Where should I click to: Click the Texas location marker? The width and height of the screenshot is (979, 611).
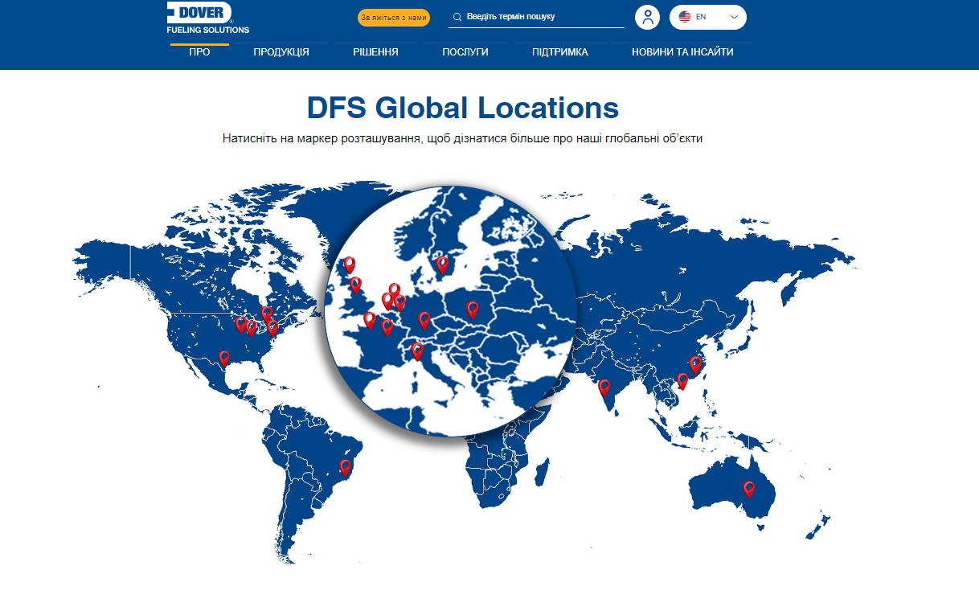pyautogui.click(x=224, y=358)
